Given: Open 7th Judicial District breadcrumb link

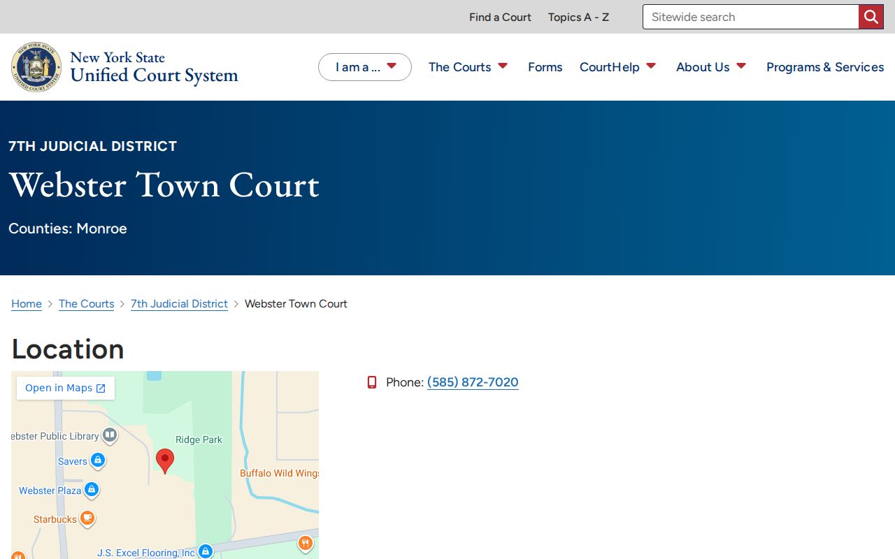Looking at the screenshot, I should pos(179,304).
